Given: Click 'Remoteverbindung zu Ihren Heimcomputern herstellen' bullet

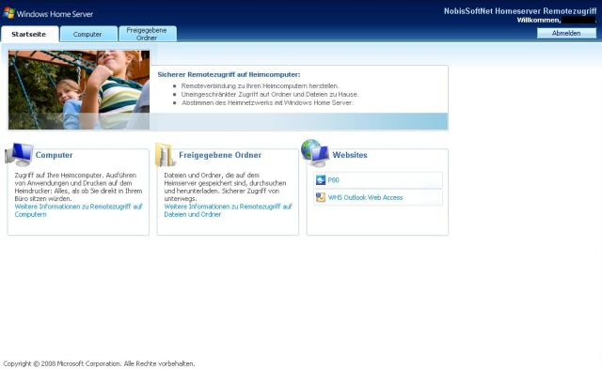Looking at the screenshot, I should coord(260,85).
